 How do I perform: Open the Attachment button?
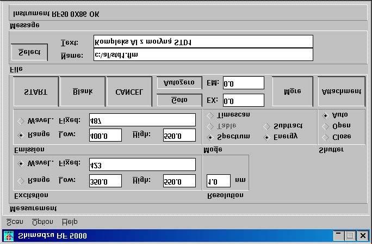342,91
